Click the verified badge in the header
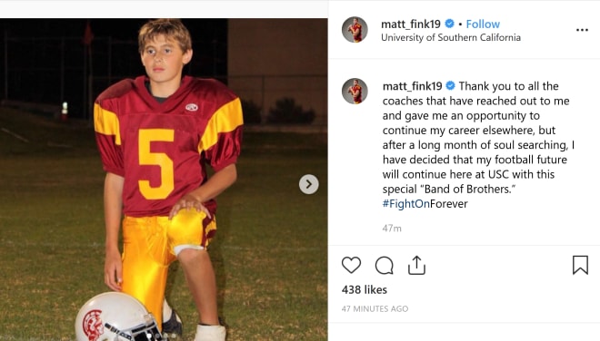Viewport: 600px width, 341px height. point(450,24)
